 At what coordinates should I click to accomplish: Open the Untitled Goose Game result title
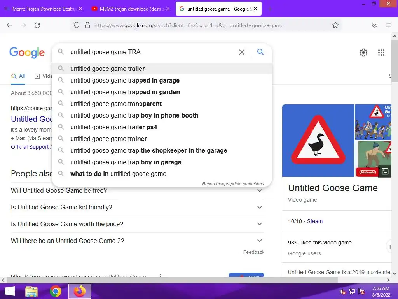[31, 119]
